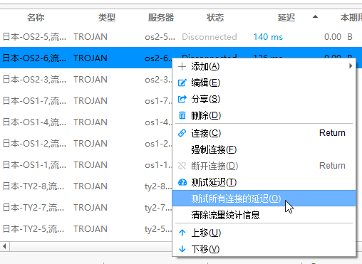Viewport: 362px width, 264px height.
Task: Select the 日本-OS1-7 connection row
Action: (x=86, y=101)
